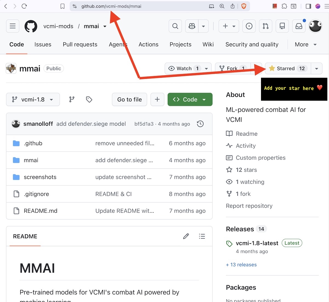Screen dimensions: 329x302
Task: Click Report repository link
Action: pyautogui.click(x=249, y=206)
